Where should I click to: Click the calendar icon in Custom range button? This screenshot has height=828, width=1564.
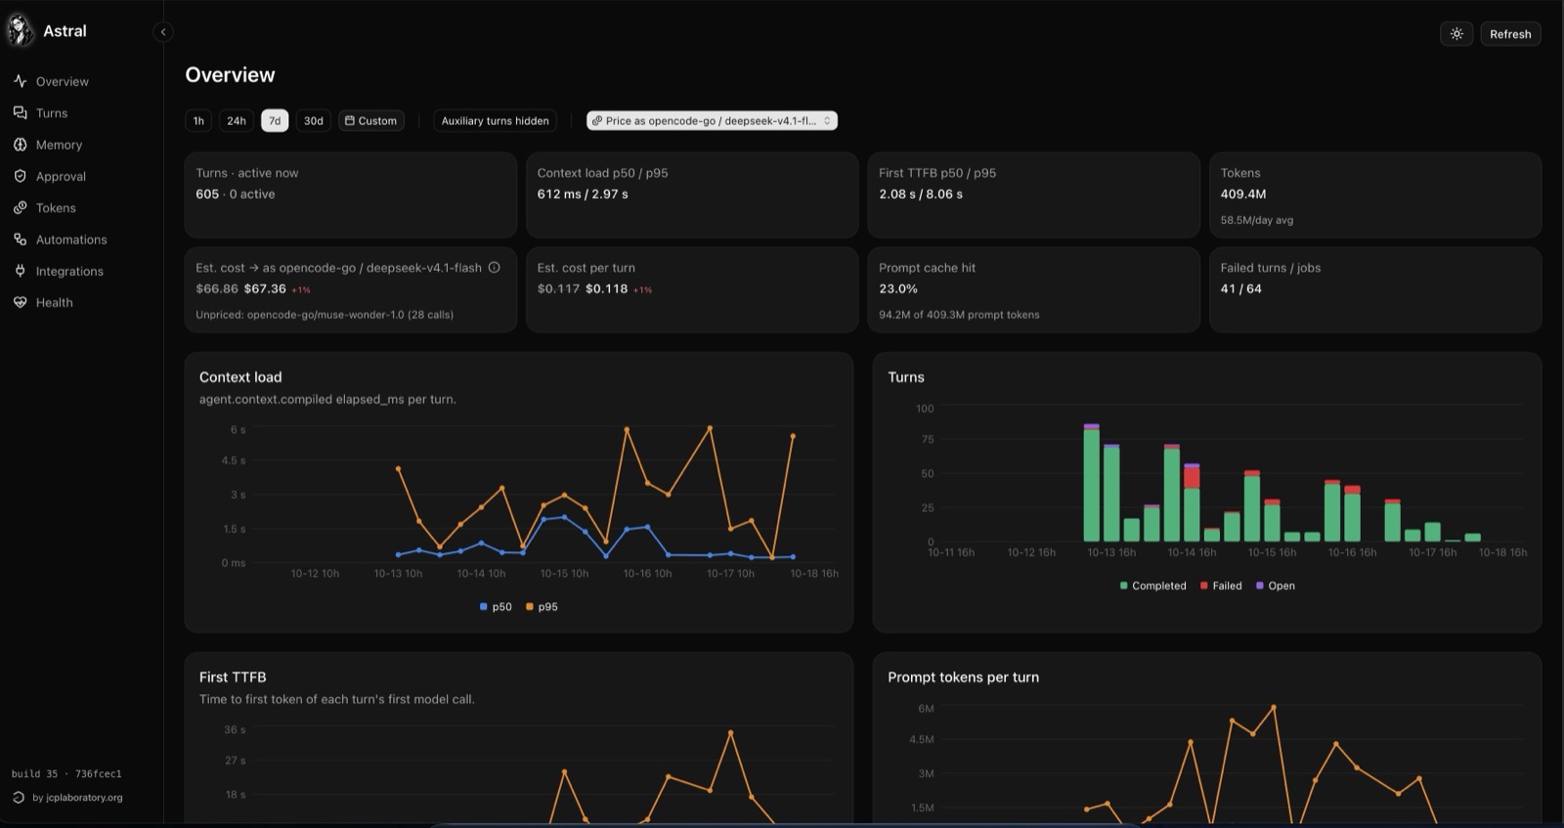[350, 120]
